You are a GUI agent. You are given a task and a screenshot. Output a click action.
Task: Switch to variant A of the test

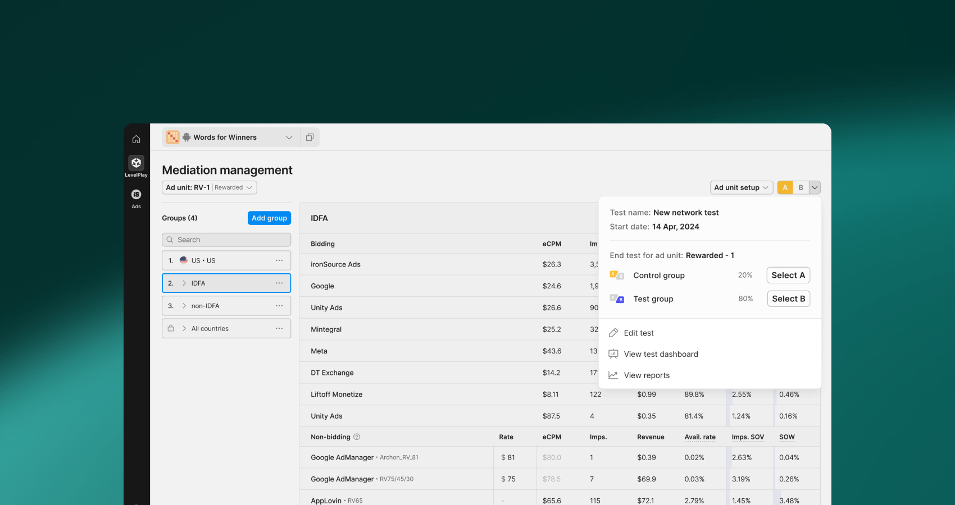click(x=785, y=187)
